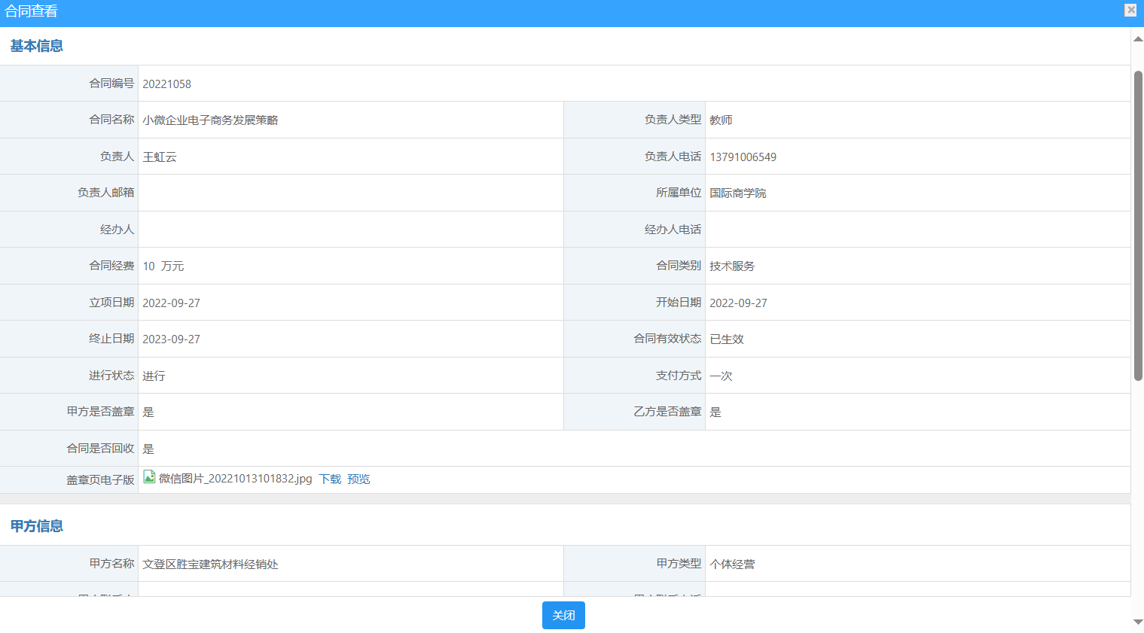Click the image file icon beside 微信图片
Image resolution: width=1144 pixels, height=633 pixels.
149,477
